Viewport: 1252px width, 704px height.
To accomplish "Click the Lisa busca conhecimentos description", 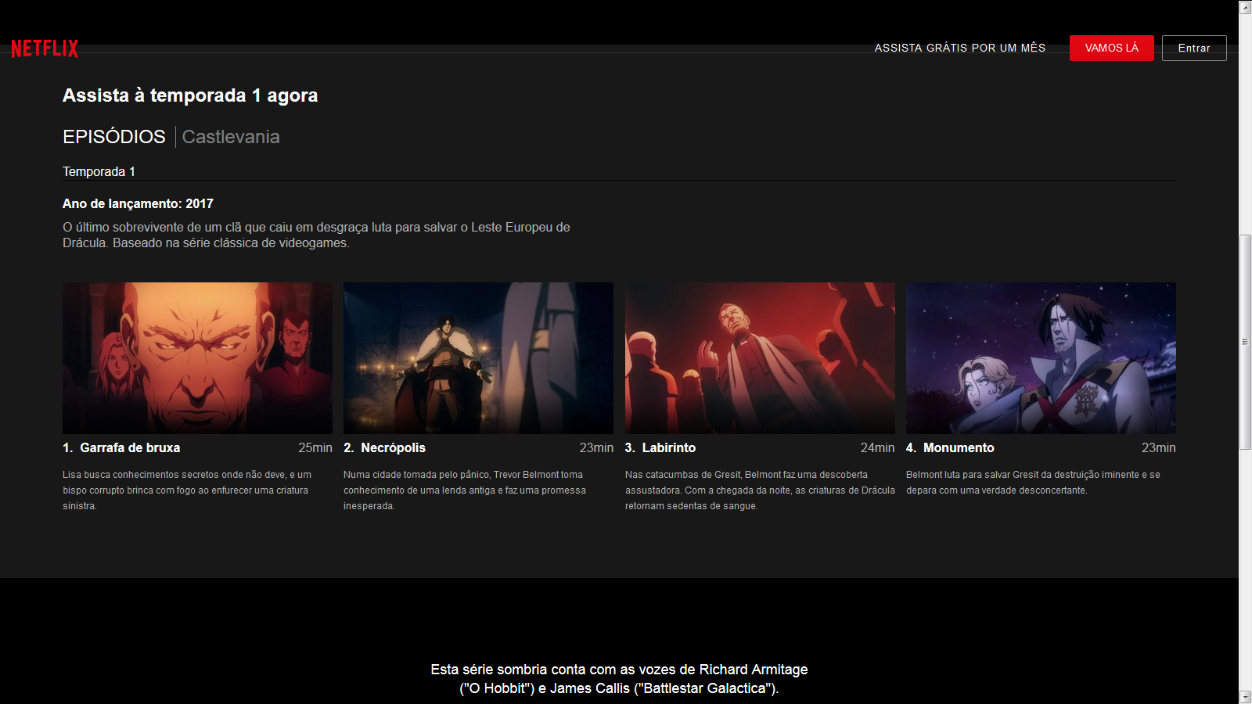I will click(187, 490).
